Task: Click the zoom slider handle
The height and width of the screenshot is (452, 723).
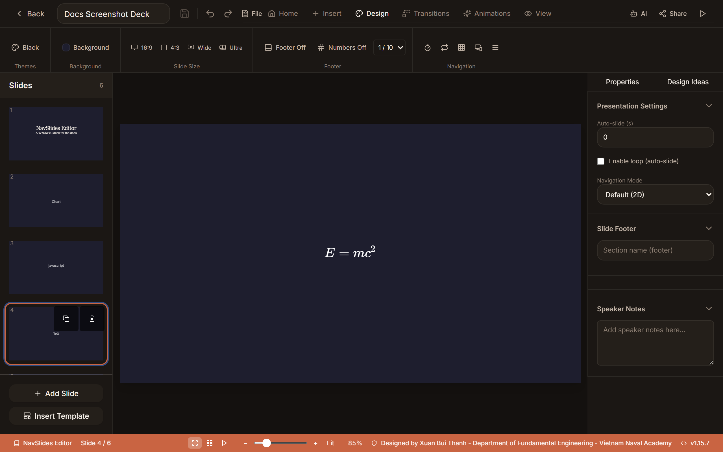Action: (266, 443)
